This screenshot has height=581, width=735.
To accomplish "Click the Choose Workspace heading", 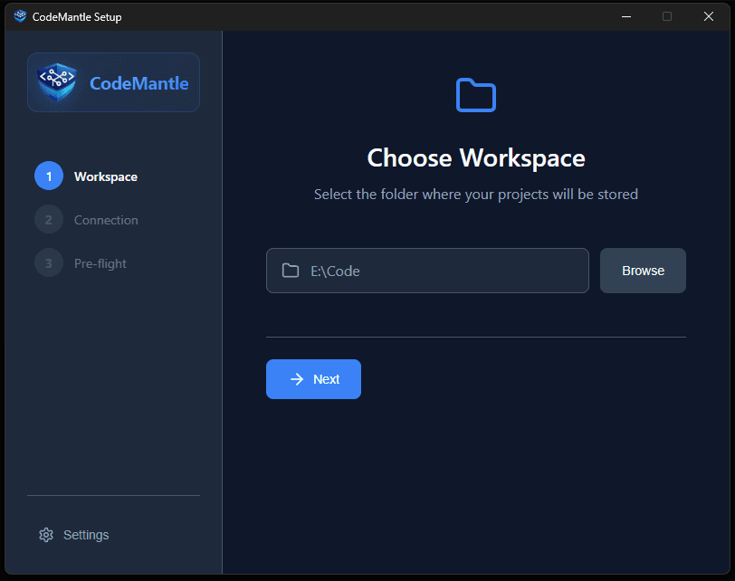I will click(476, 157).
